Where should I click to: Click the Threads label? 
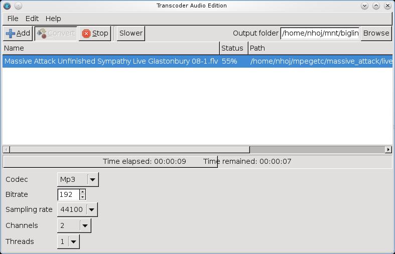coord(20,241)
